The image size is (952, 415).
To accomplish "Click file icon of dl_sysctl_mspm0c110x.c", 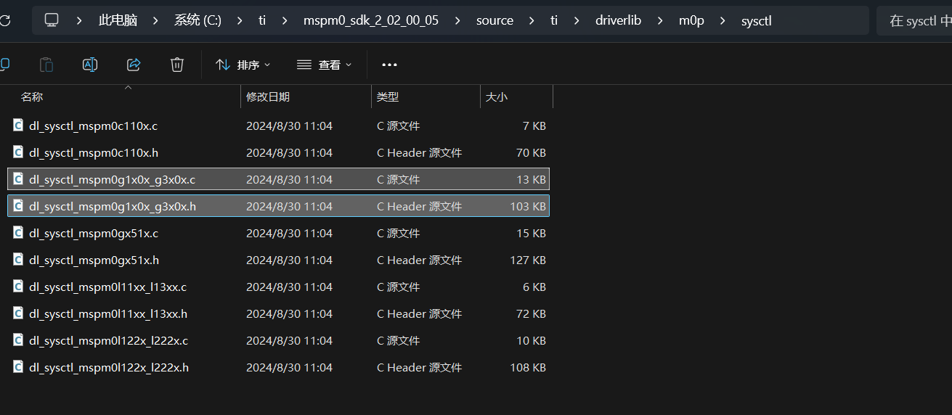I will pyautogui.click(x=19, y=126).
